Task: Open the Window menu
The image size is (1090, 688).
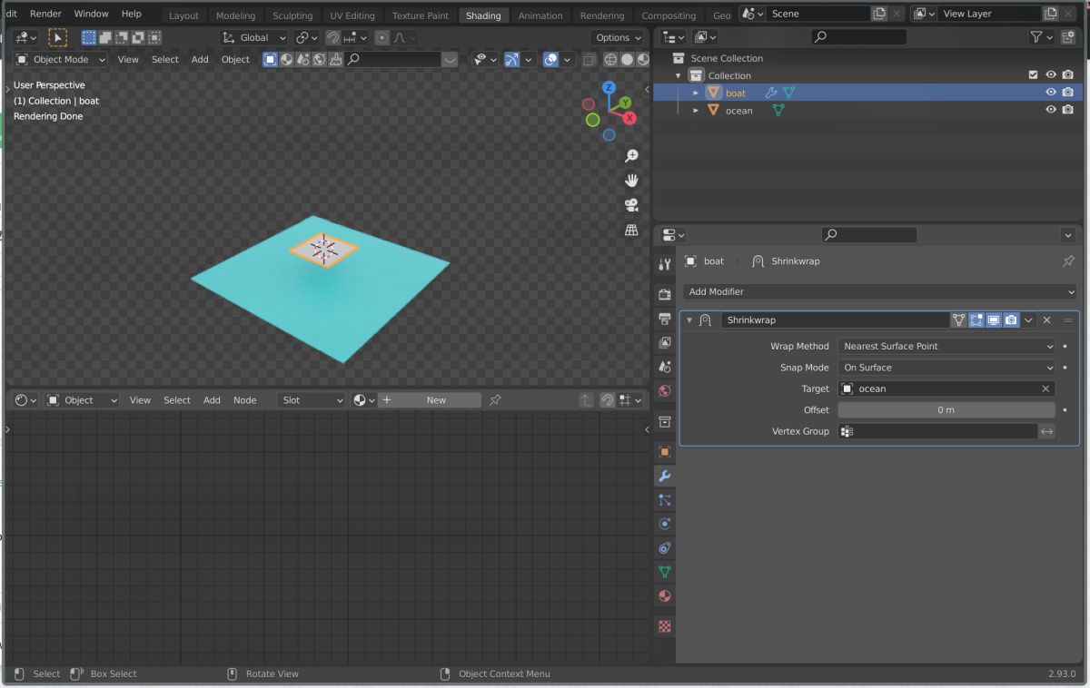Action: click(x=91, y=14)
